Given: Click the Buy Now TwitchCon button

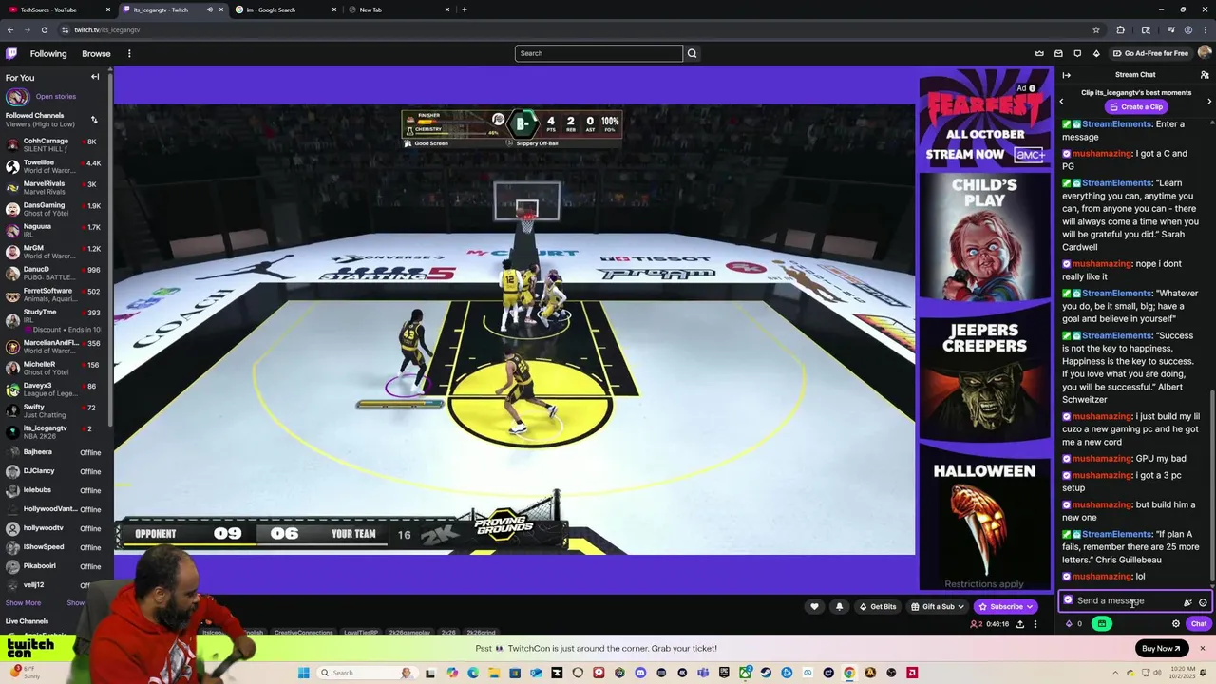Looking at the screenshot, I should [1162, 648].
